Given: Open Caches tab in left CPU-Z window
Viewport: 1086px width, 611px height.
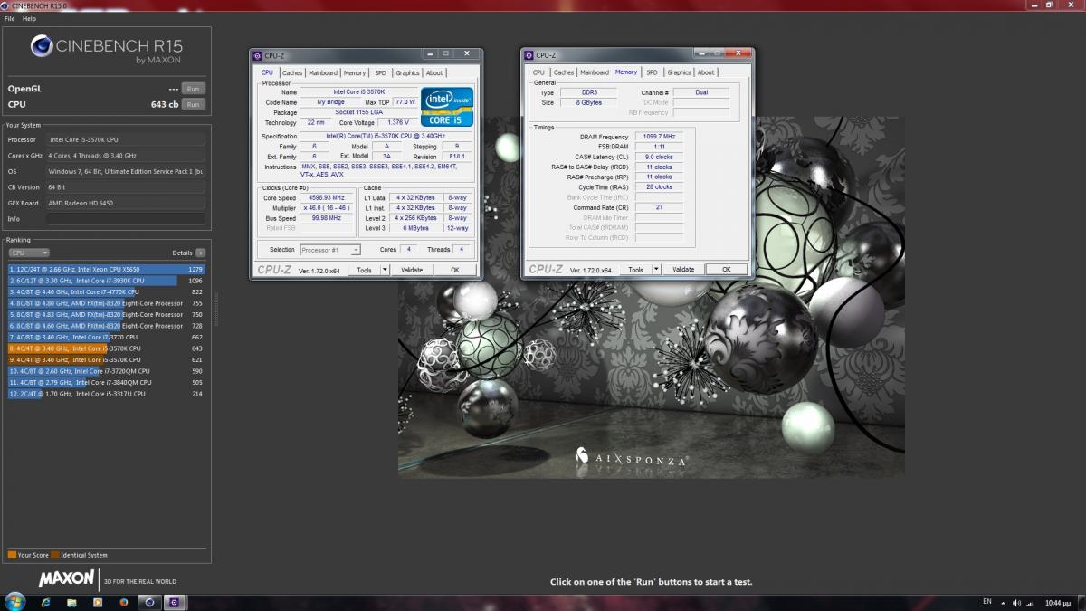Looking at the screenshot, I should (291, 72).
